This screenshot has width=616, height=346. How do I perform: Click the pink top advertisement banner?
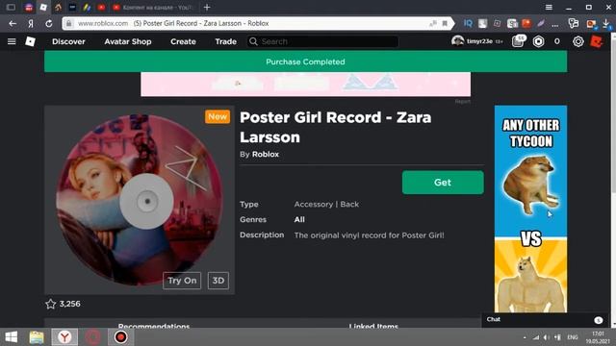(x=306, y=84)
